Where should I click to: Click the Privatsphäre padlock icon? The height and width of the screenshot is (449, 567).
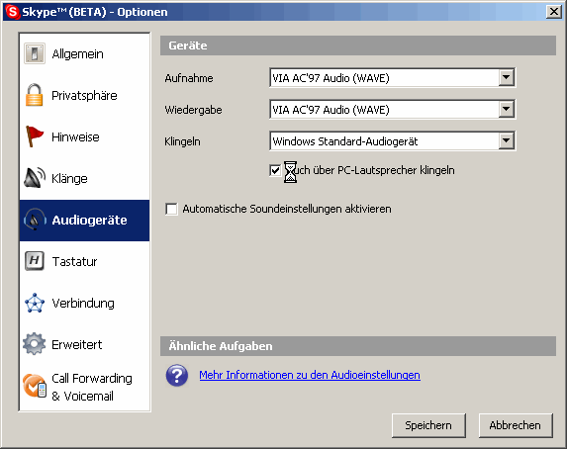point(34,95)
